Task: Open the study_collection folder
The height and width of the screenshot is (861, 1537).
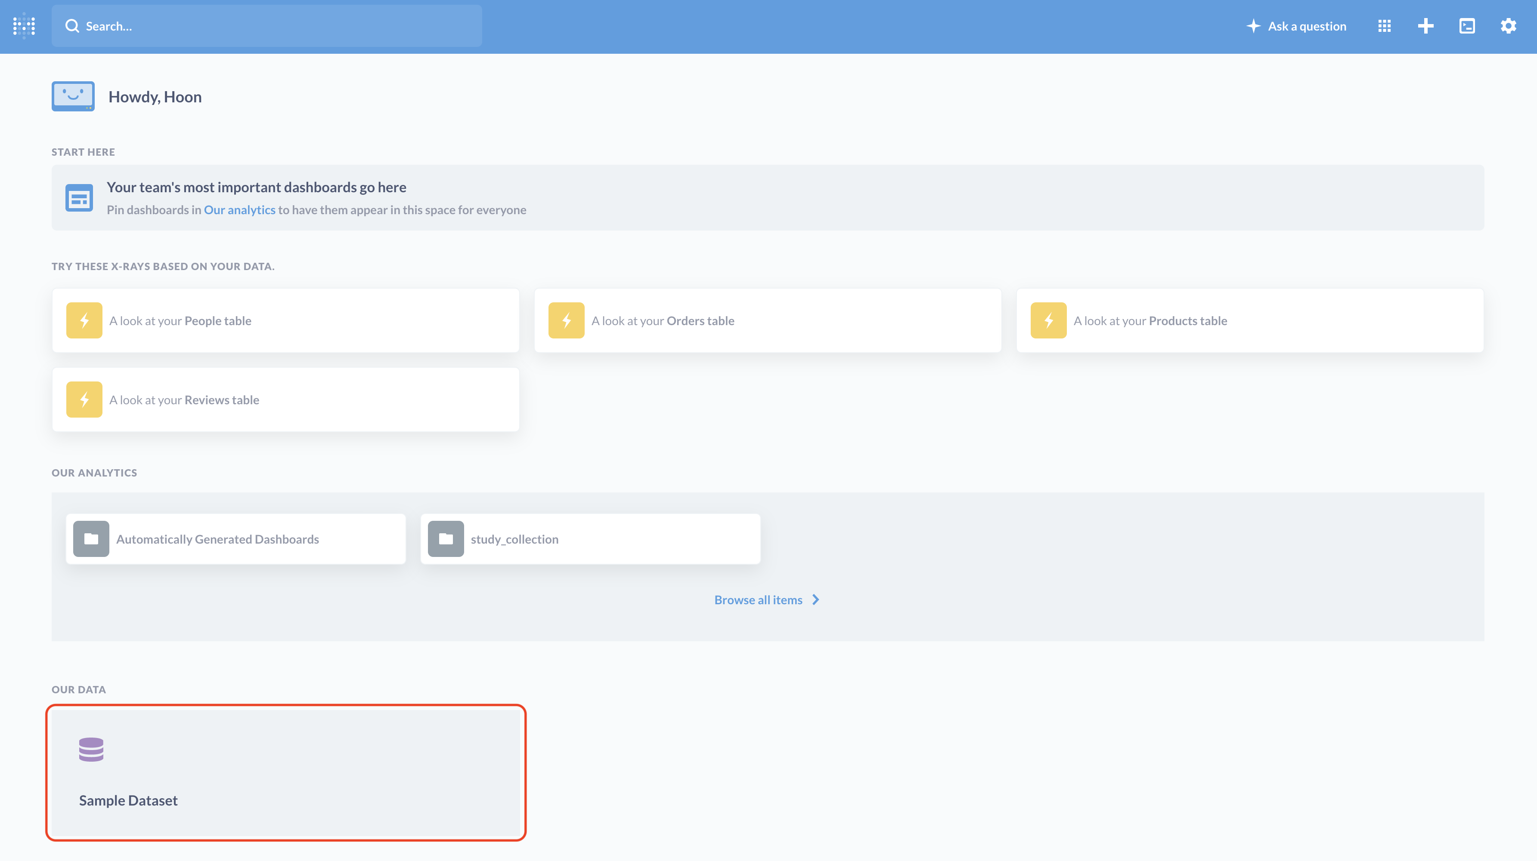Action: click(x=591, y=539)
